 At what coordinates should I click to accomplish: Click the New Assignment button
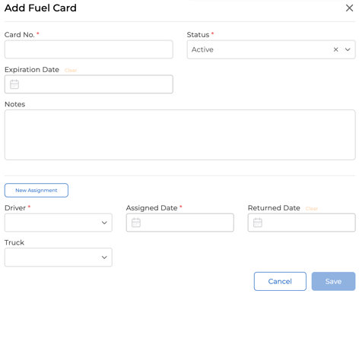[x=37, y=190]
